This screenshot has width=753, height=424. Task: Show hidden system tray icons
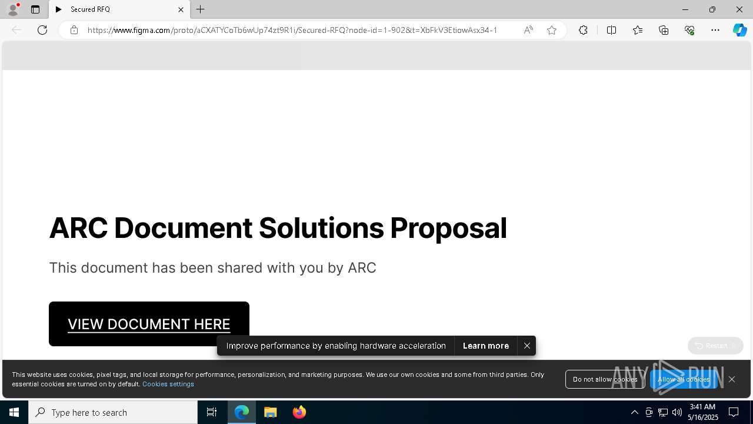pos(634,412)
